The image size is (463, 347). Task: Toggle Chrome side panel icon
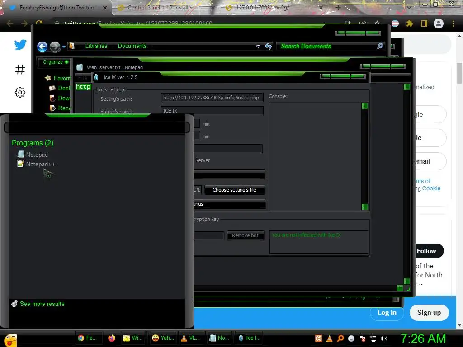click(424, 23)
